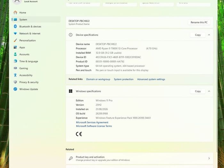This screenshot has width=224, height=168.
Task: Open the Accounts label in sidebar
Action: [24, 54]
